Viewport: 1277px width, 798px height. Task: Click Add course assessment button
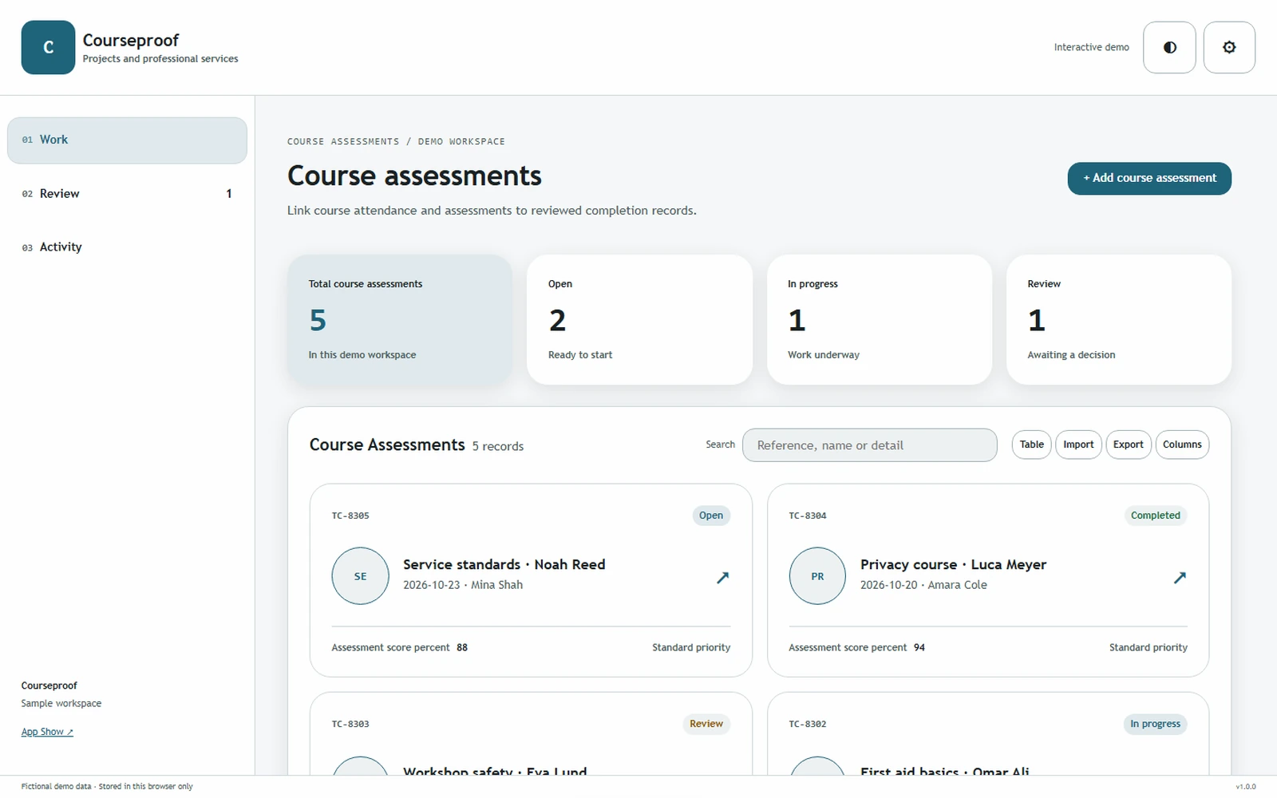(1149, 178)
